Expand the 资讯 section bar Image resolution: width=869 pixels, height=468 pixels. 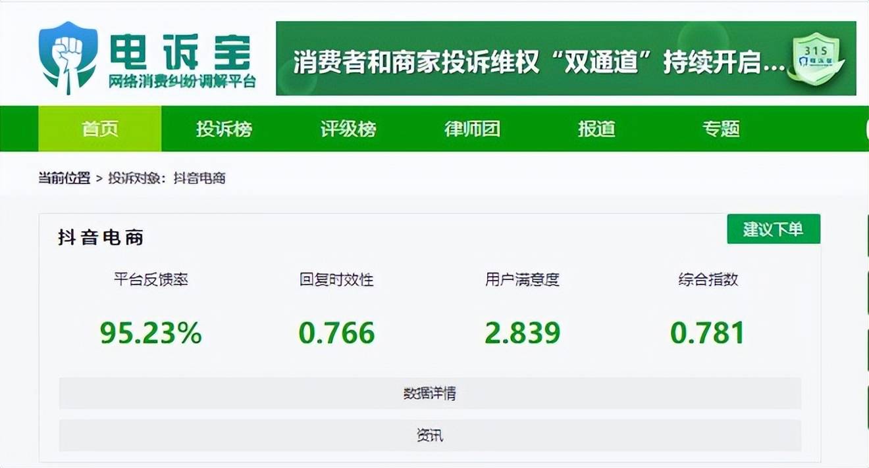[x=430, y=435]
